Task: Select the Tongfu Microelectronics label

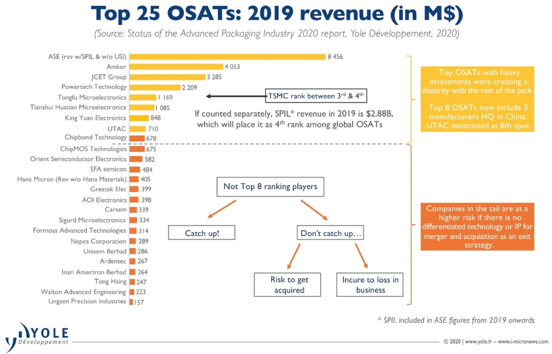Action: 92,97
